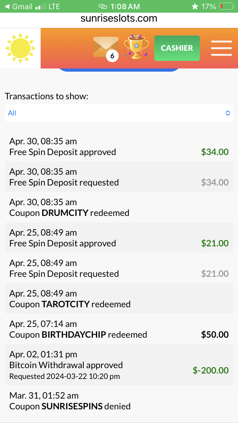Tap the SUNRISESPINS coupon denied entry
This screenshot has width=238, height=423.
click(x=119, y=401)
